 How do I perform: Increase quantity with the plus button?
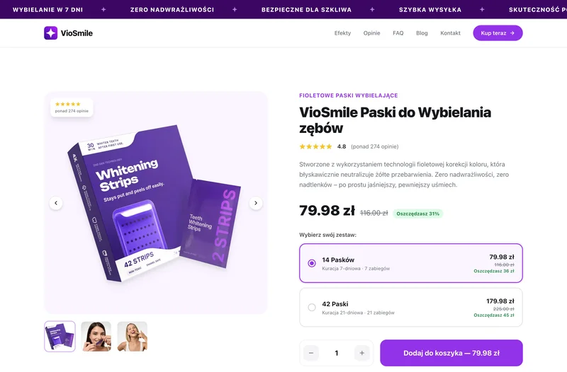362,353
